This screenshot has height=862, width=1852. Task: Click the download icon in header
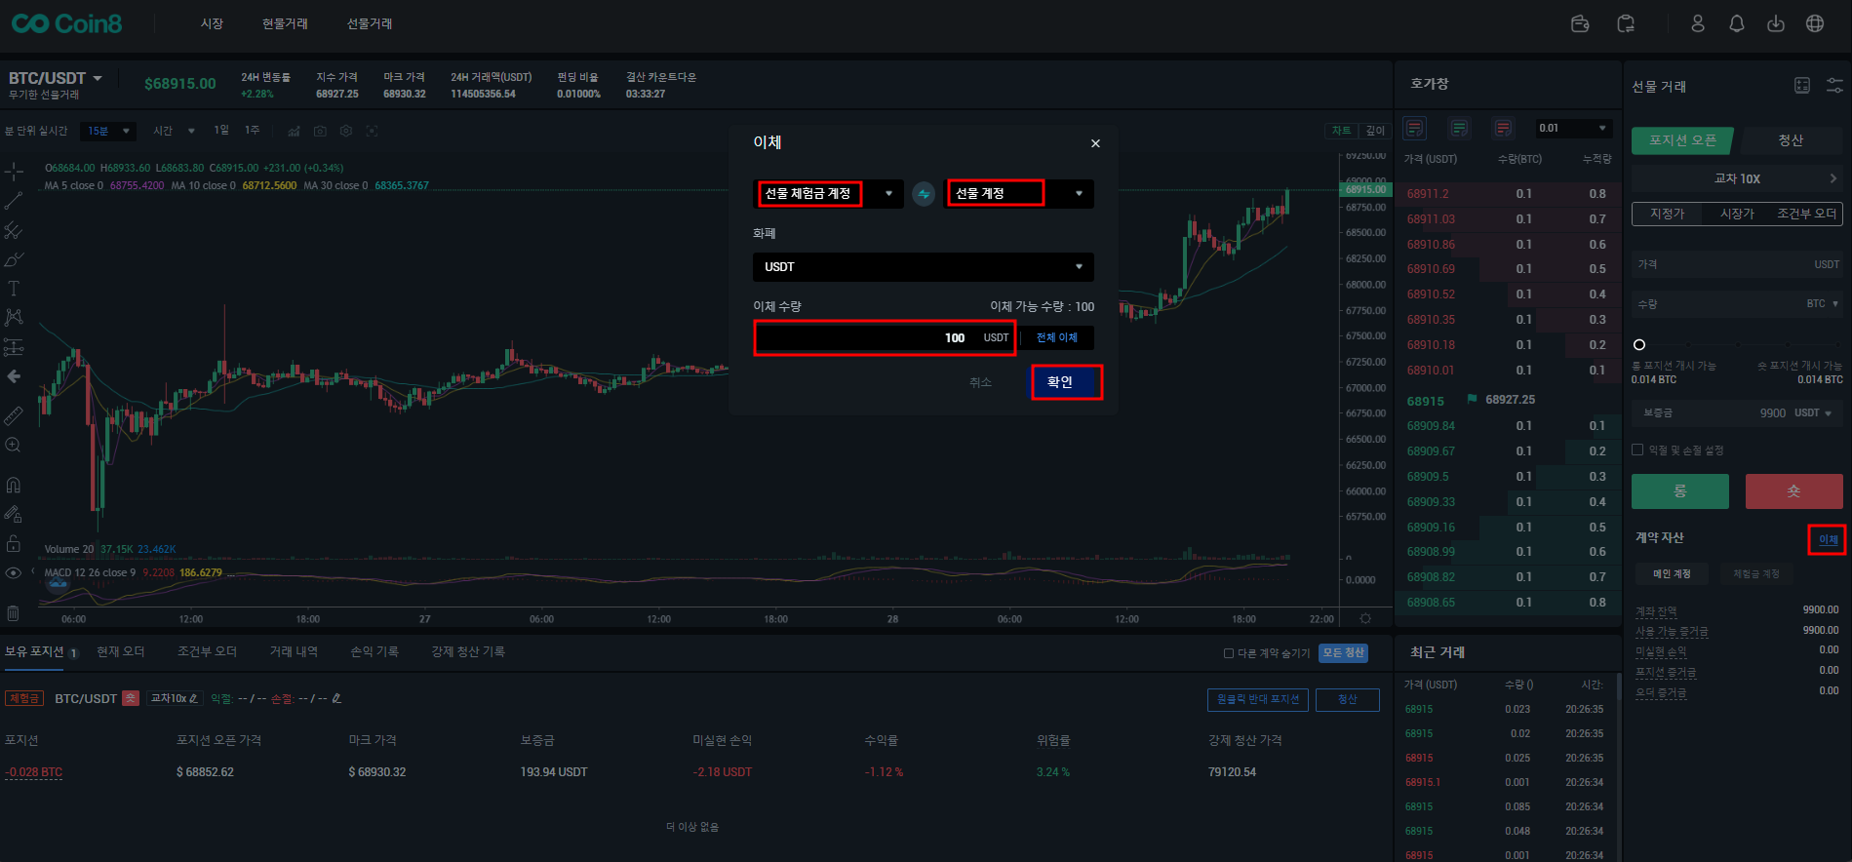click(x=1775, y=23)
